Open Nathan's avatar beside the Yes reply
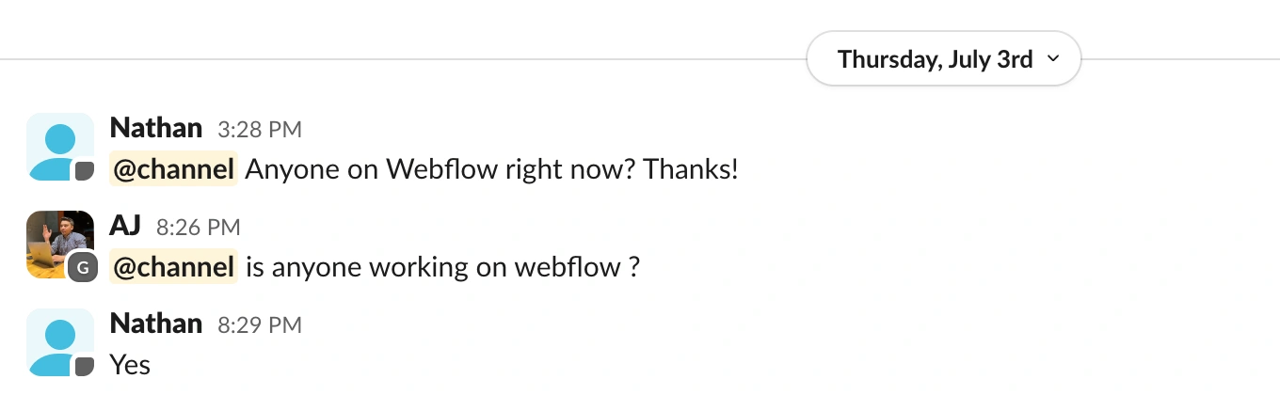The image size is (1280, 395). point(60,342)
